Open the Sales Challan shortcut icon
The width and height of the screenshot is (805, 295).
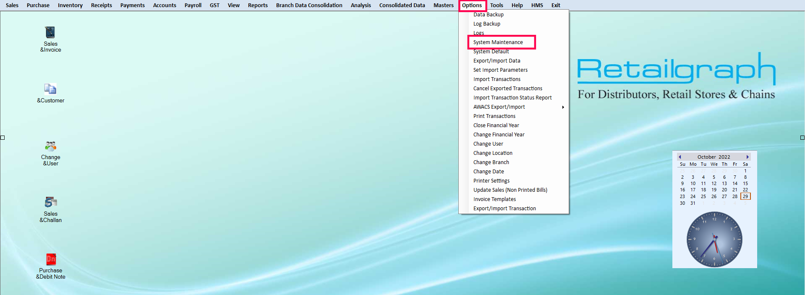(x=50, y=202)
